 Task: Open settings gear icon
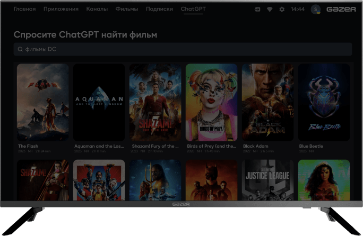point(282,9)
